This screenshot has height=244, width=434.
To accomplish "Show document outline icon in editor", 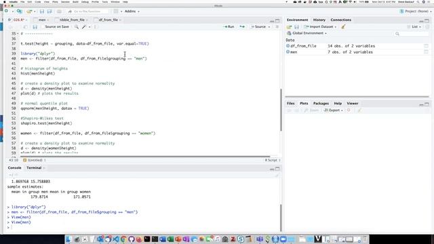I will pos(277,27).
